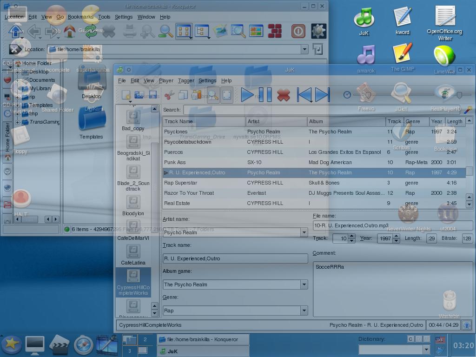The width and height of the screenshot is (476, 357).
Task: Open Konqueror's location history dropdown arrow
Action: tap(304, 49)
